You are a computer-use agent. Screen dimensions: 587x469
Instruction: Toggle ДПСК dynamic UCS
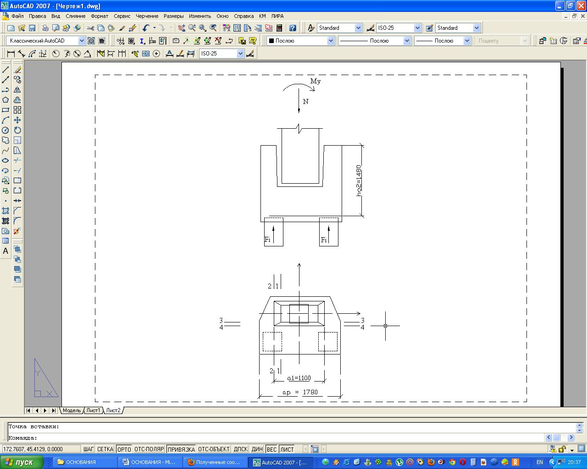coord(241,449)
